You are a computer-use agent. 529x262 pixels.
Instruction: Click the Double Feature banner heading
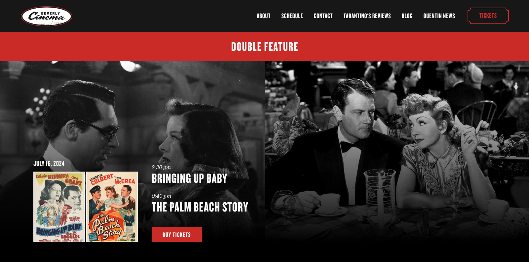(x=264, y=47)
